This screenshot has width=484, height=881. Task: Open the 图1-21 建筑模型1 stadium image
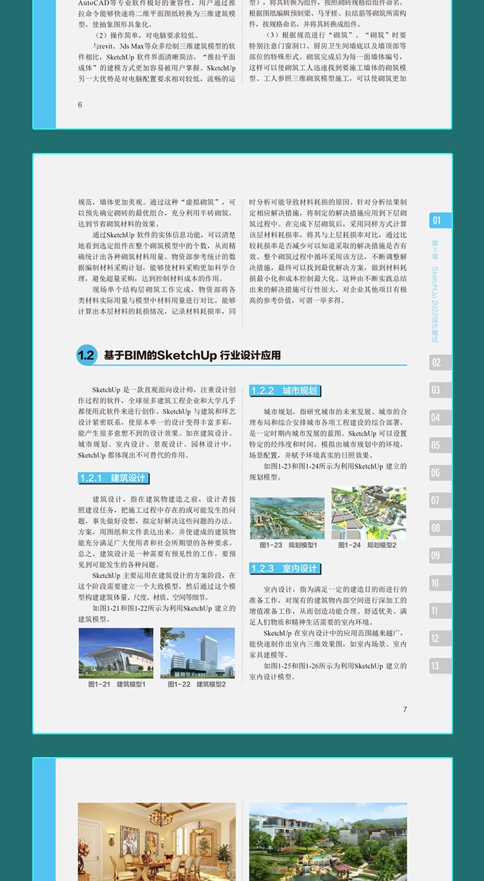[x=116, y=653]
